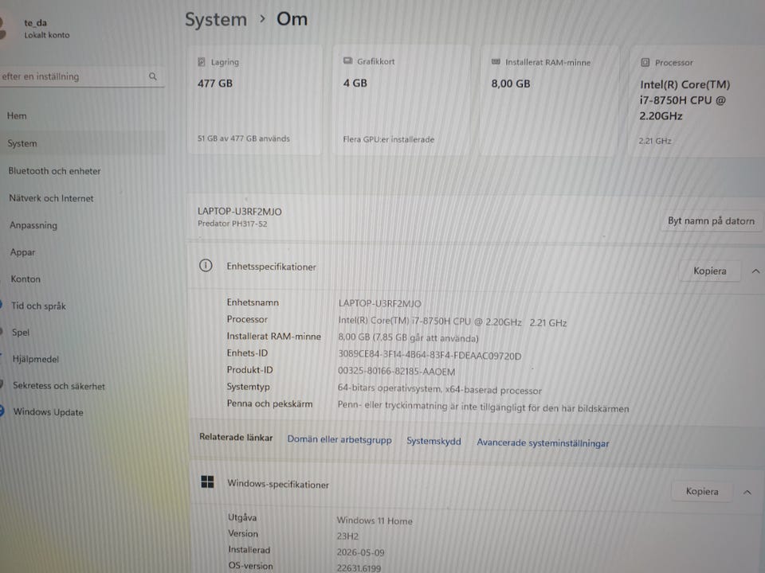Click the Enhetsspecifikationer info icon

click(206, 266)
